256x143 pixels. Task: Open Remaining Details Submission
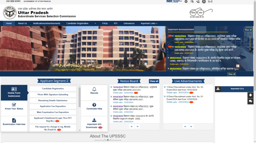[x=53, y=101]
